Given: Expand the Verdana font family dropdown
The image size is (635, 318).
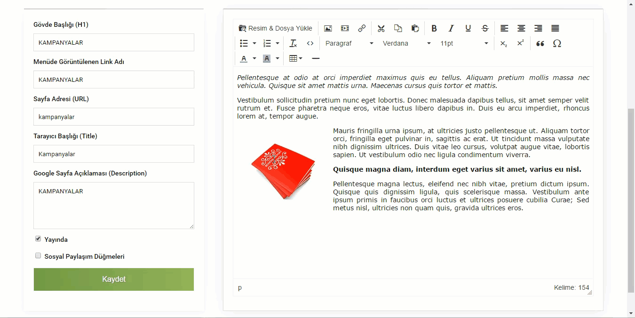Looking at the screenshot, I should click(x=406, y=43).
